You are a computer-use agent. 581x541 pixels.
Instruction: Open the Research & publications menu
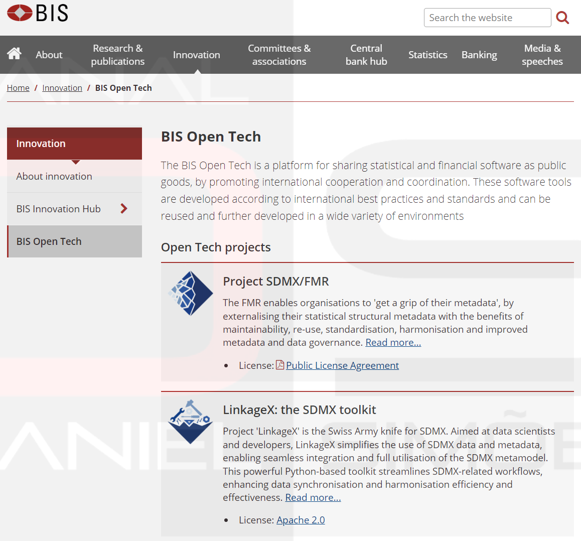click(118, 55)
